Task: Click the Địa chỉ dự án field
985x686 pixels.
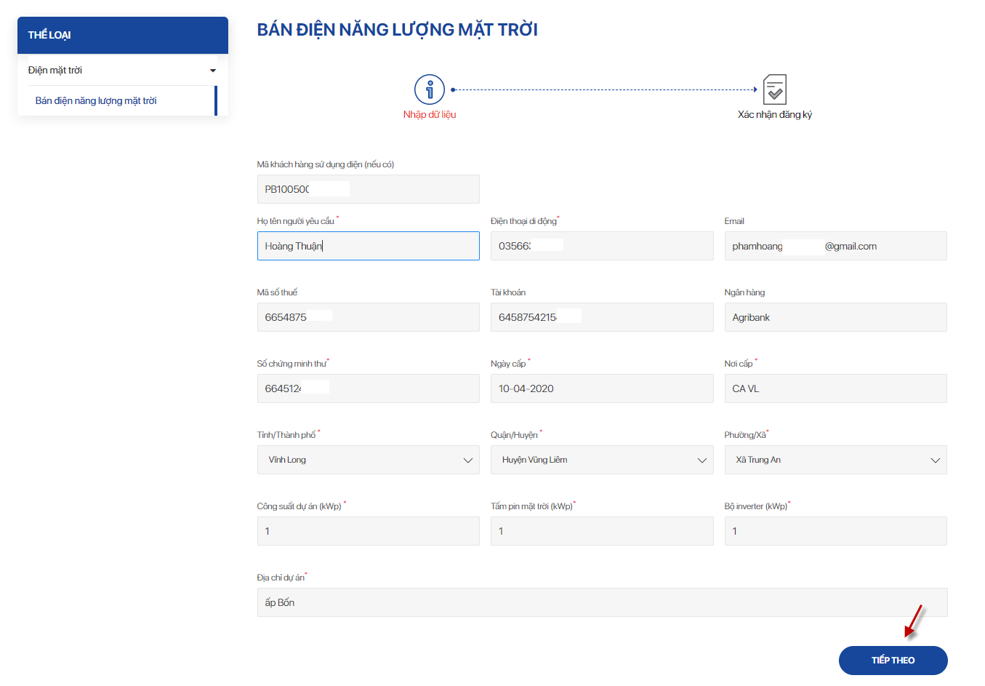Action: 602,602
